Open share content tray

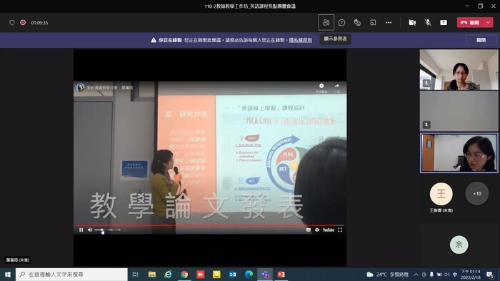pyautogui.click(x=444, y=23)
